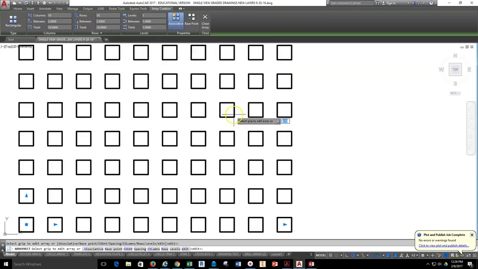The image size is (478, 269).
Task: Click the Plot printer icon in toolbar
Action: tap(44, 3)
